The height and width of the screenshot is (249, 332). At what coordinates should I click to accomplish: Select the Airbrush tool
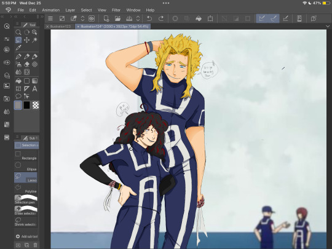pos(18,64)
